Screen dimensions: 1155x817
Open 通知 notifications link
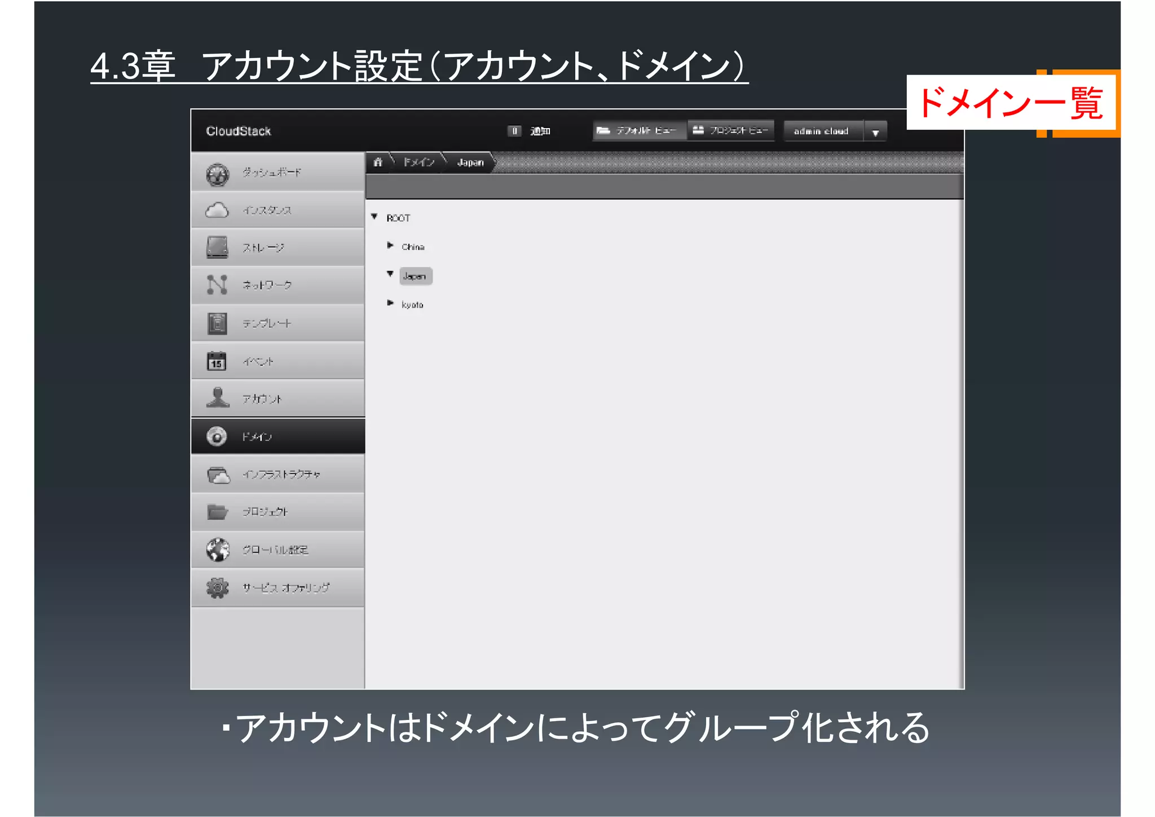click(x=540, y=131)
